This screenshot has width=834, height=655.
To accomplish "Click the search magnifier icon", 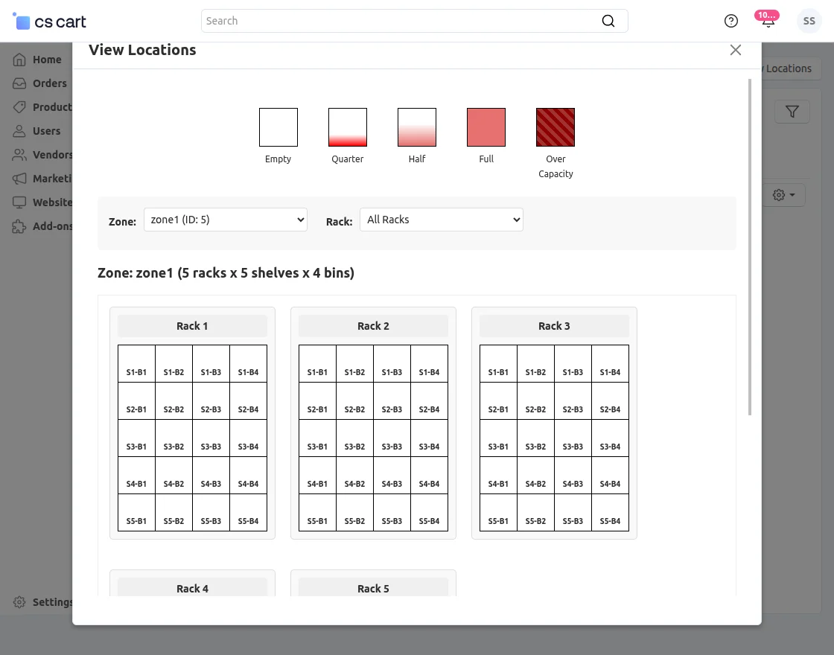I will (608, 21).
